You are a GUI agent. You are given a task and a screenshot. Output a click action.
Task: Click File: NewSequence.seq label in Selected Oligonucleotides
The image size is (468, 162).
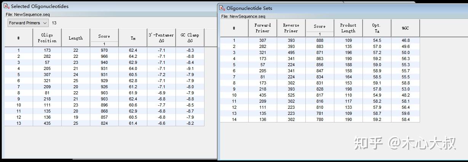pyautogui.click(x=27, y=14)
